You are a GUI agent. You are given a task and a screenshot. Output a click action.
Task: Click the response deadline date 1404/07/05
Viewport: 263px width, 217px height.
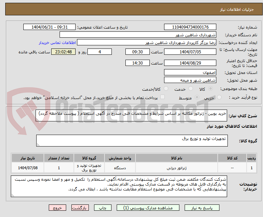(190, 52)
